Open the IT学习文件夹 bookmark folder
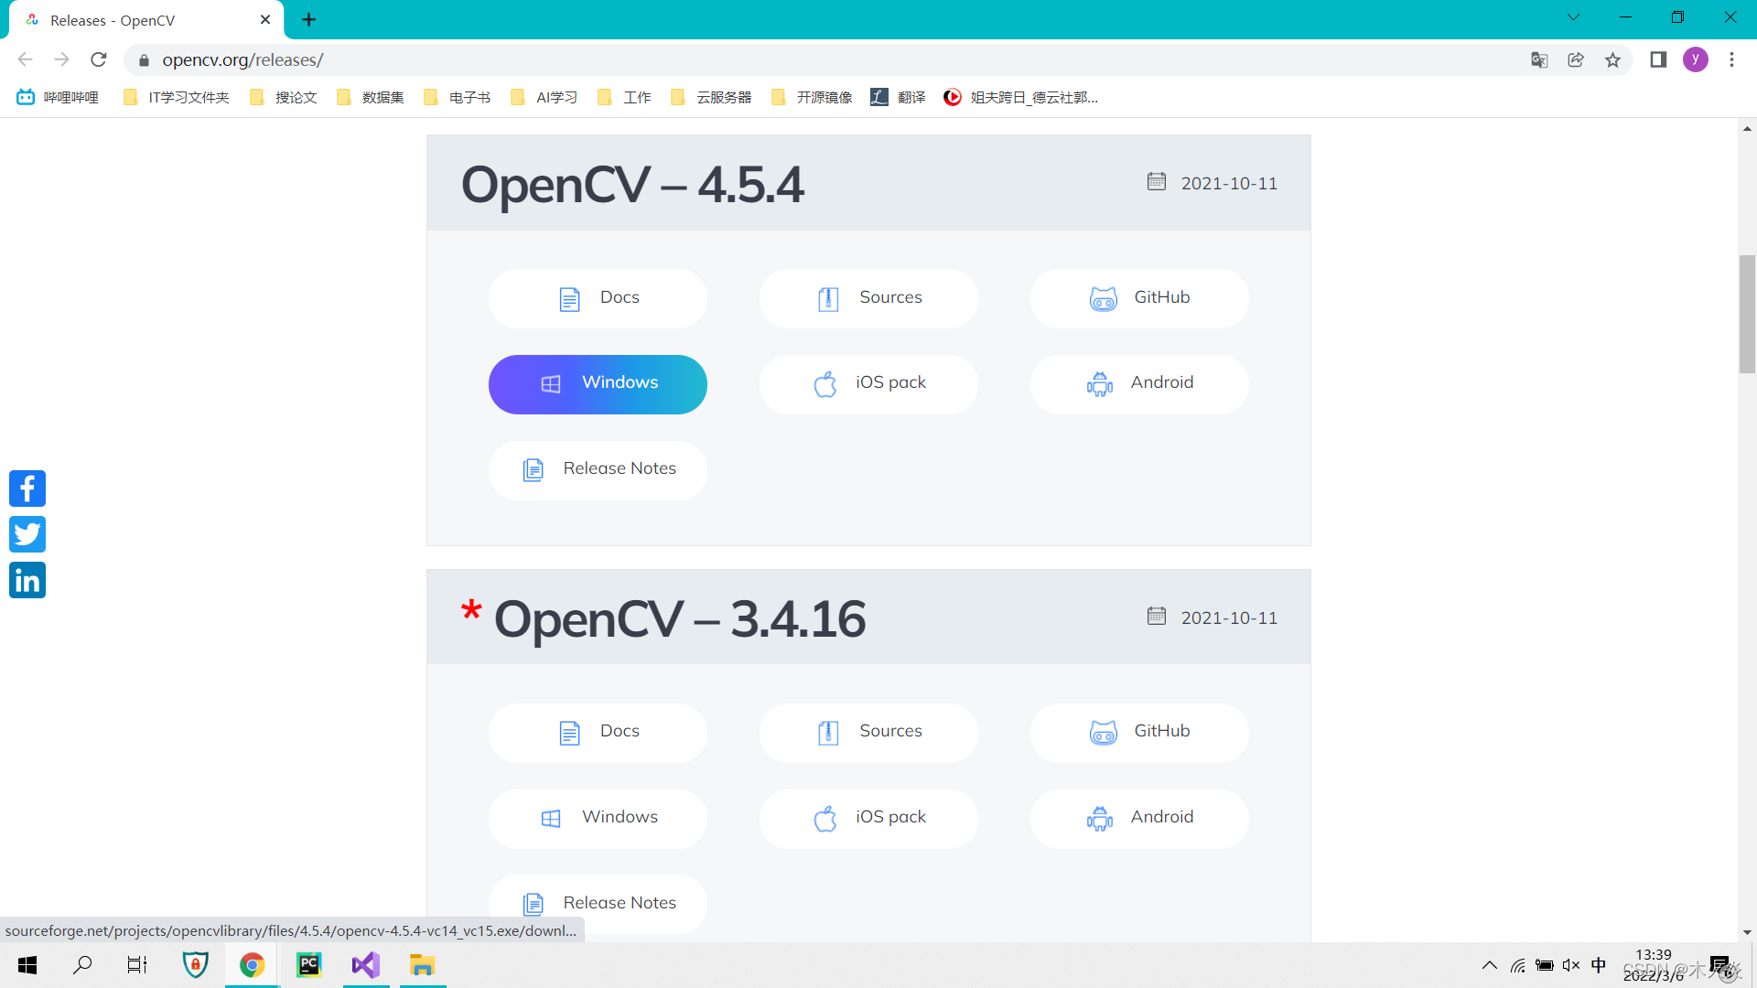Viewport: 1757px width, 988px height. click(176, 97)
